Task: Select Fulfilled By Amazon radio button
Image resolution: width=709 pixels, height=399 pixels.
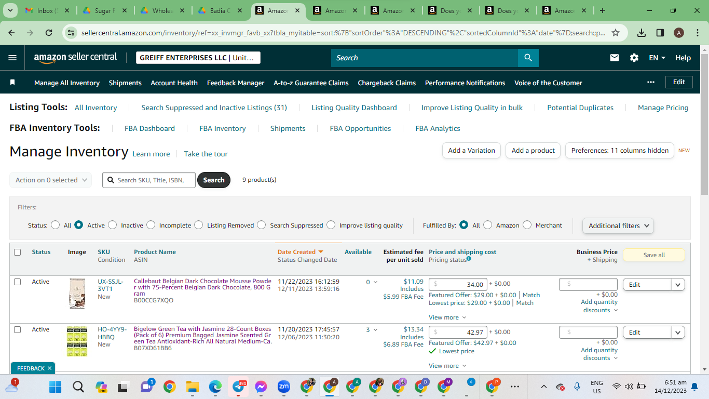Action: pos(488,225)
